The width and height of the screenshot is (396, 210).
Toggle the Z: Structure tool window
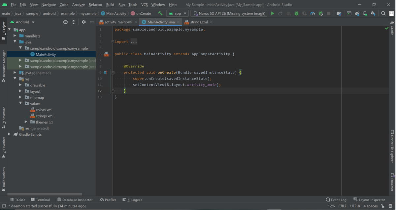pyautogui.click(x=4, y=117)
